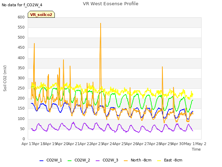Click the 600 y-axis tick label
This screenshot has height=167, width=222.
pyautogui.click(x=21, y=17)
